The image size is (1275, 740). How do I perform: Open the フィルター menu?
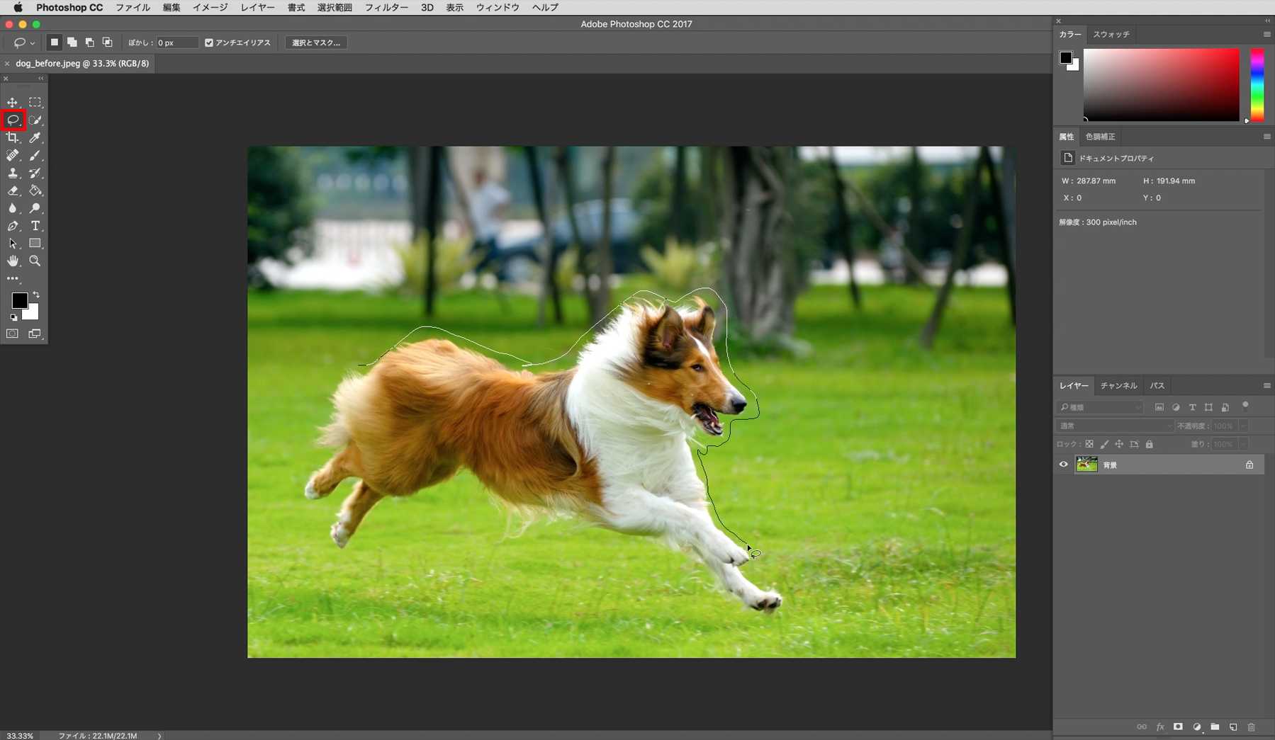pos(386,7)
